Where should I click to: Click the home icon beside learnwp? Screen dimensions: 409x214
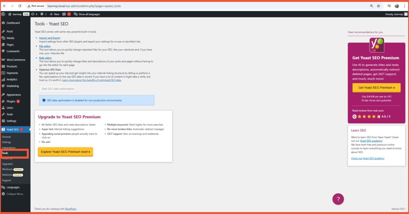pos(10,14)
